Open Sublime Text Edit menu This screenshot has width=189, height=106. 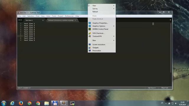pyautogui.click(x=24, y=16)
